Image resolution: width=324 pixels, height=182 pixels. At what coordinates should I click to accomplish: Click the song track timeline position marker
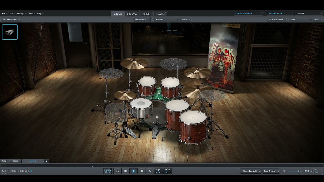click(92, 166)
